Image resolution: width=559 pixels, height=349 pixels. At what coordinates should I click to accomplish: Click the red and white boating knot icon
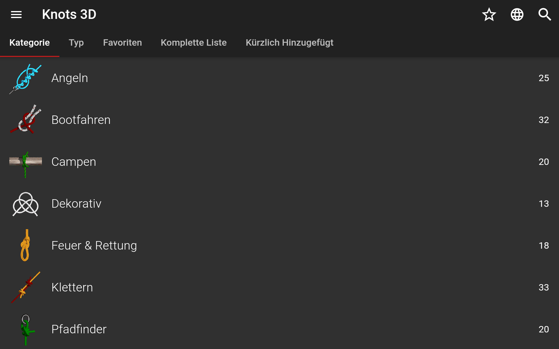(x=26, y=120)
